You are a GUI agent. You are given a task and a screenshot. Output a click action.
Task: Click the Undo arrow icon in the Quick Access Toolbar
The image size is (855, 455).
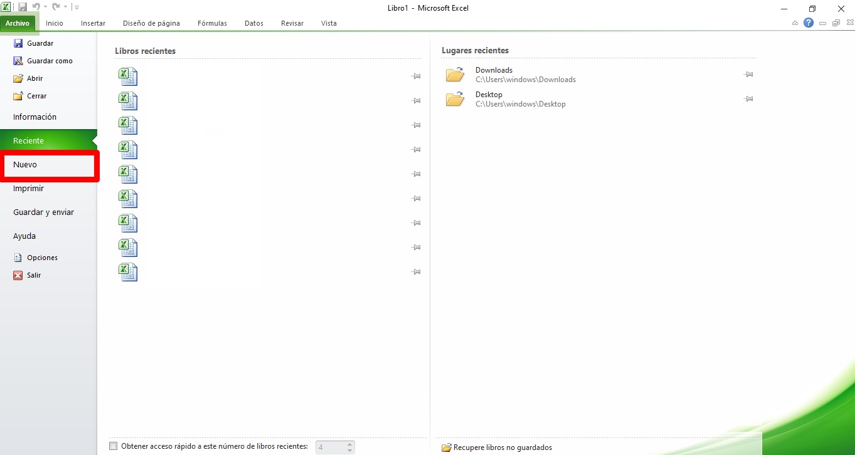36,8
